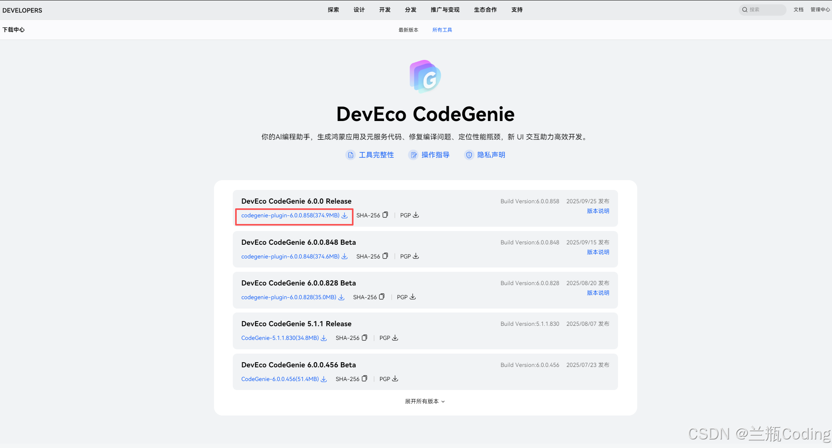
Task: Copy SHA-256 for CodeGenie 6.0.0 Release
Action: [385, 215]
